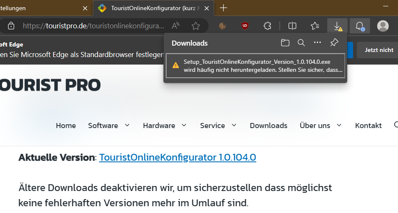398x213 pixels.
Task: Open the cookie extension icon
Action: tap(222, 26)
